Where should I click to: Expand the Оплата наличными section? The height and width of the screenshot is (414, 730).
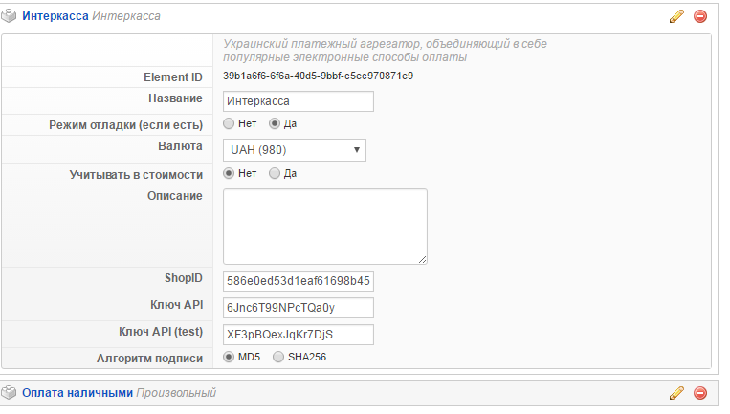tap(77, 392)
